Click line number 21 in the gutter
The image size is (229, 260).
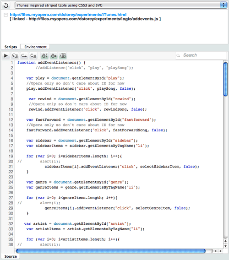click(11, 167)
